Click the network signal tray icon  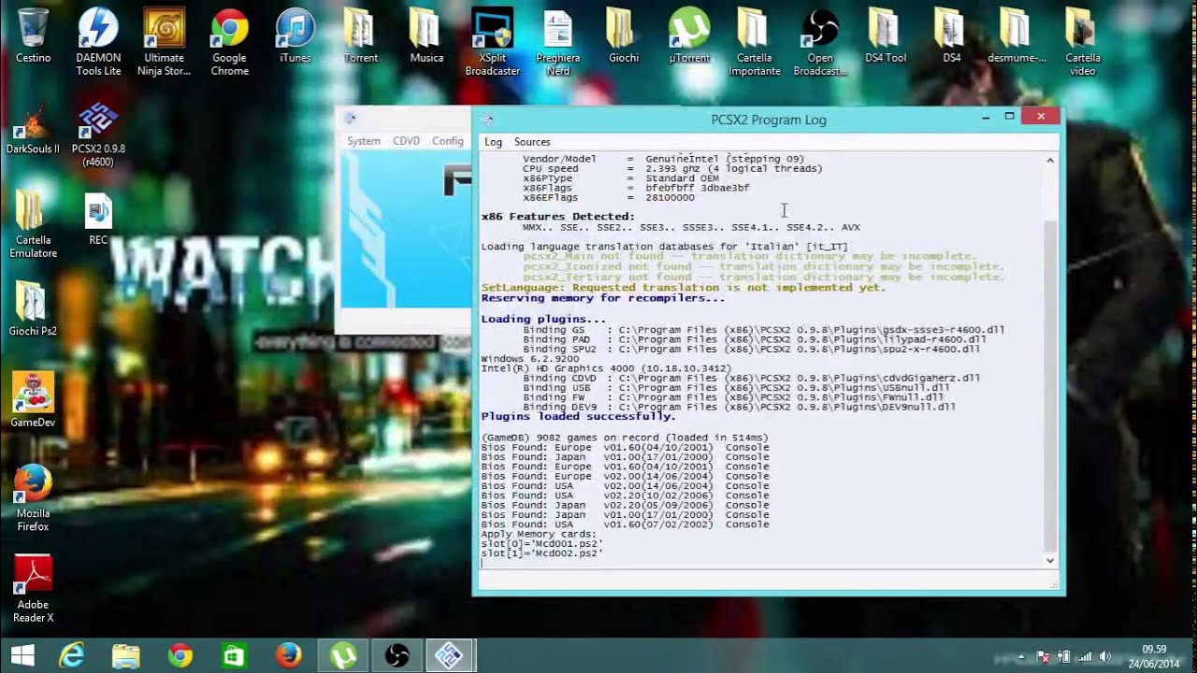[x=1085, y=656]
